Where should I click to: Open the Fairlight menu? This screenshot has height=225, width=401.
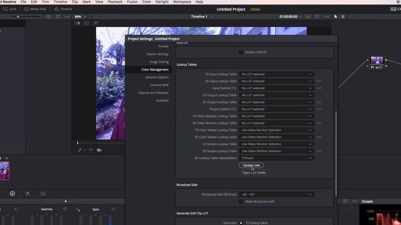pyautogui.click(x=162, y=2)
